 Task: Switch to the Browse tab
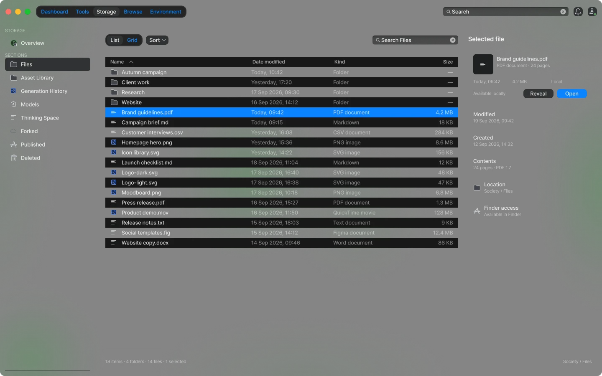[x=133, y=12]
